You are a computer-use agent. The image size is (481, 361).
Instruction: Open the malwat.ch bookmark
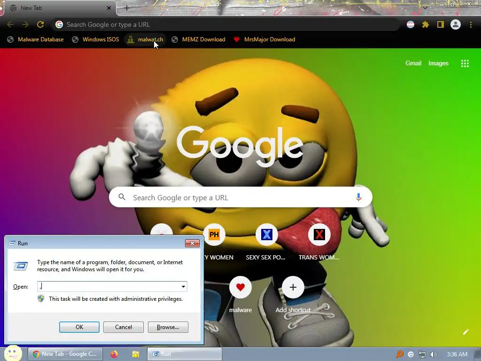pos(145,39)
